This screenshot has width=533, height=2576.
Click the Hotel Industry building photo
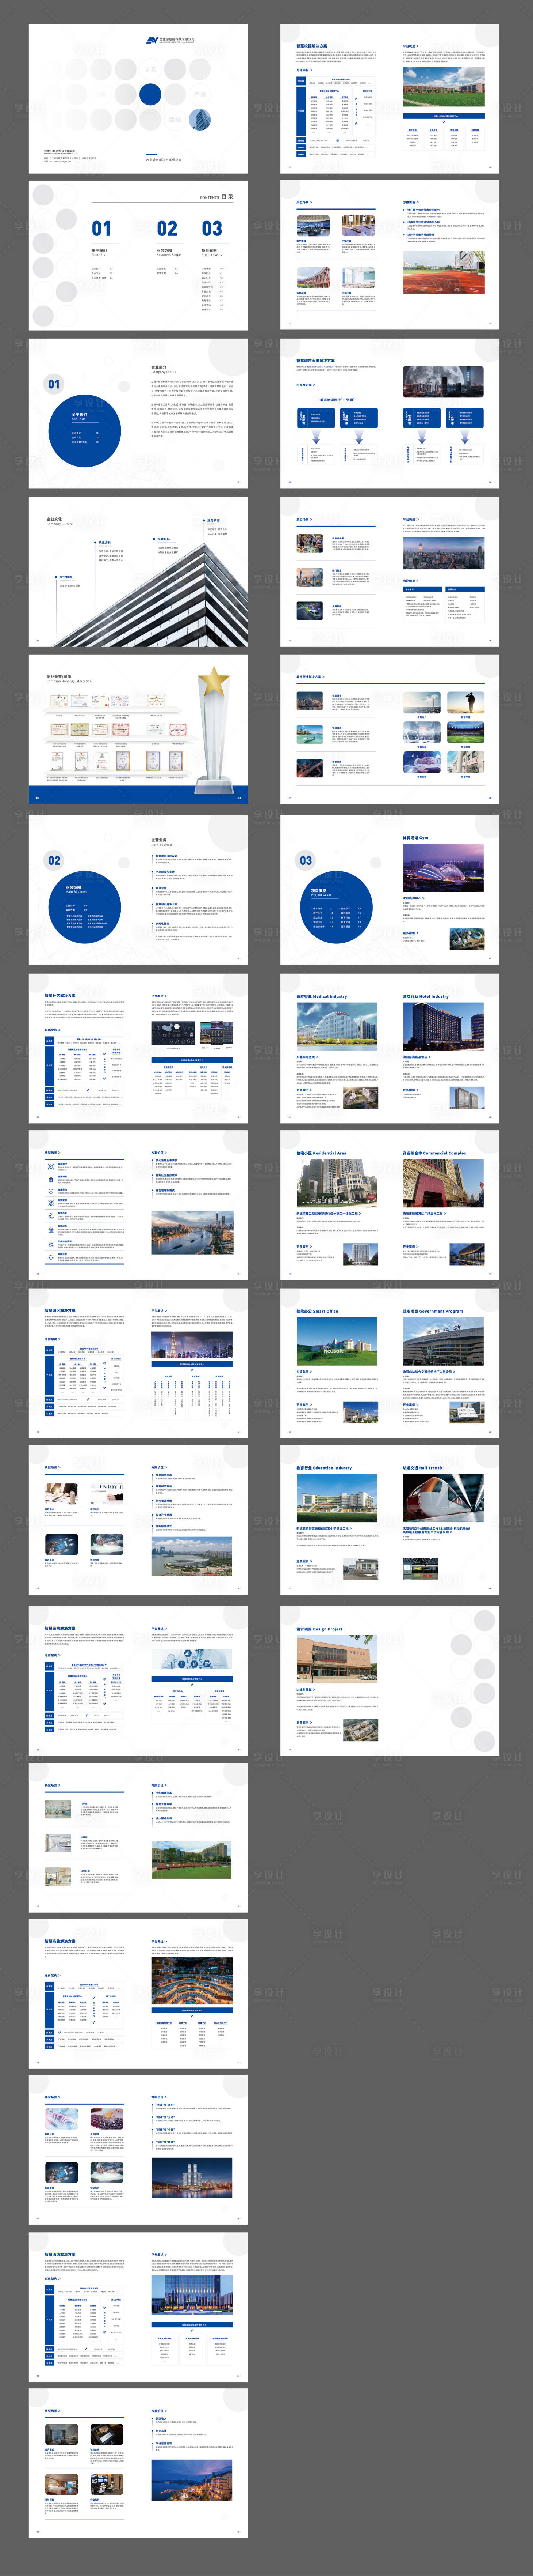point(443,1027)
